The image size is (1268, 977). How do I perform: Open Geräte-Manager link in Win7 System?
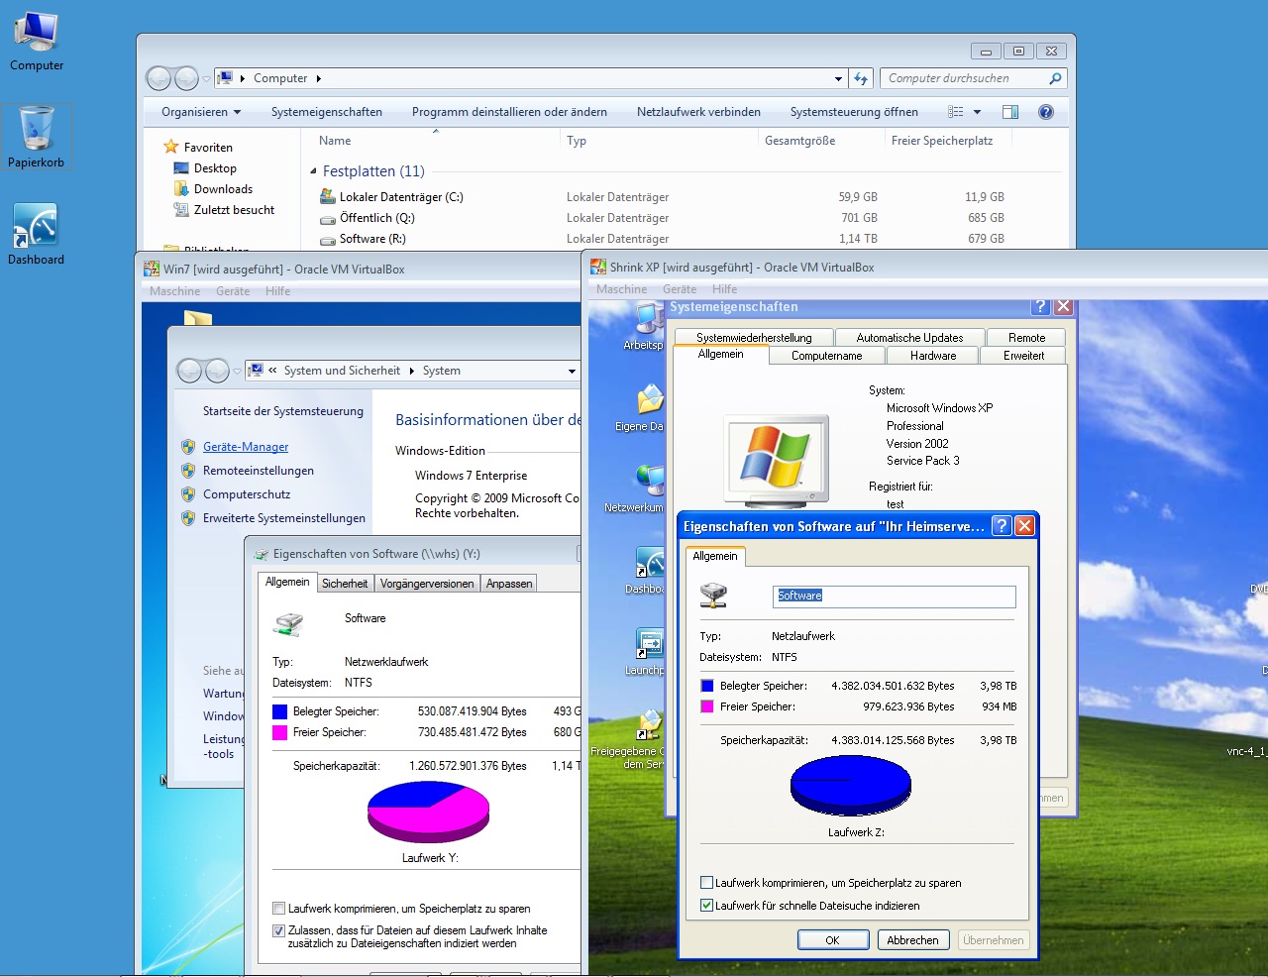[x=246, y=447]
